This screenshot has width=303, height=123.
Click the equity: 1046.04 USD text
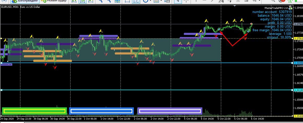(x=276, y=19)
